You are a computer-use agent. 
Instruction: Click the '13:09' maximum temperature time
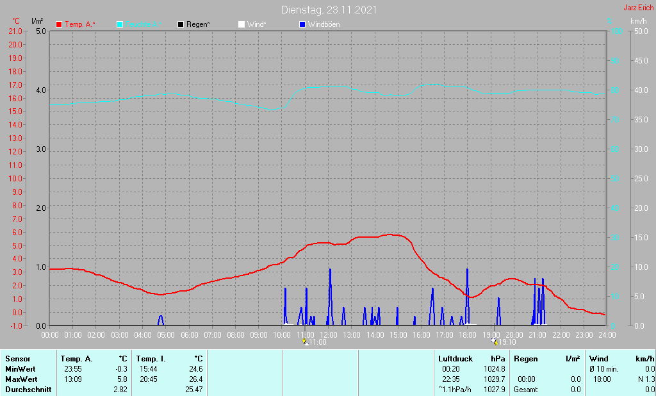click(73, 379)
